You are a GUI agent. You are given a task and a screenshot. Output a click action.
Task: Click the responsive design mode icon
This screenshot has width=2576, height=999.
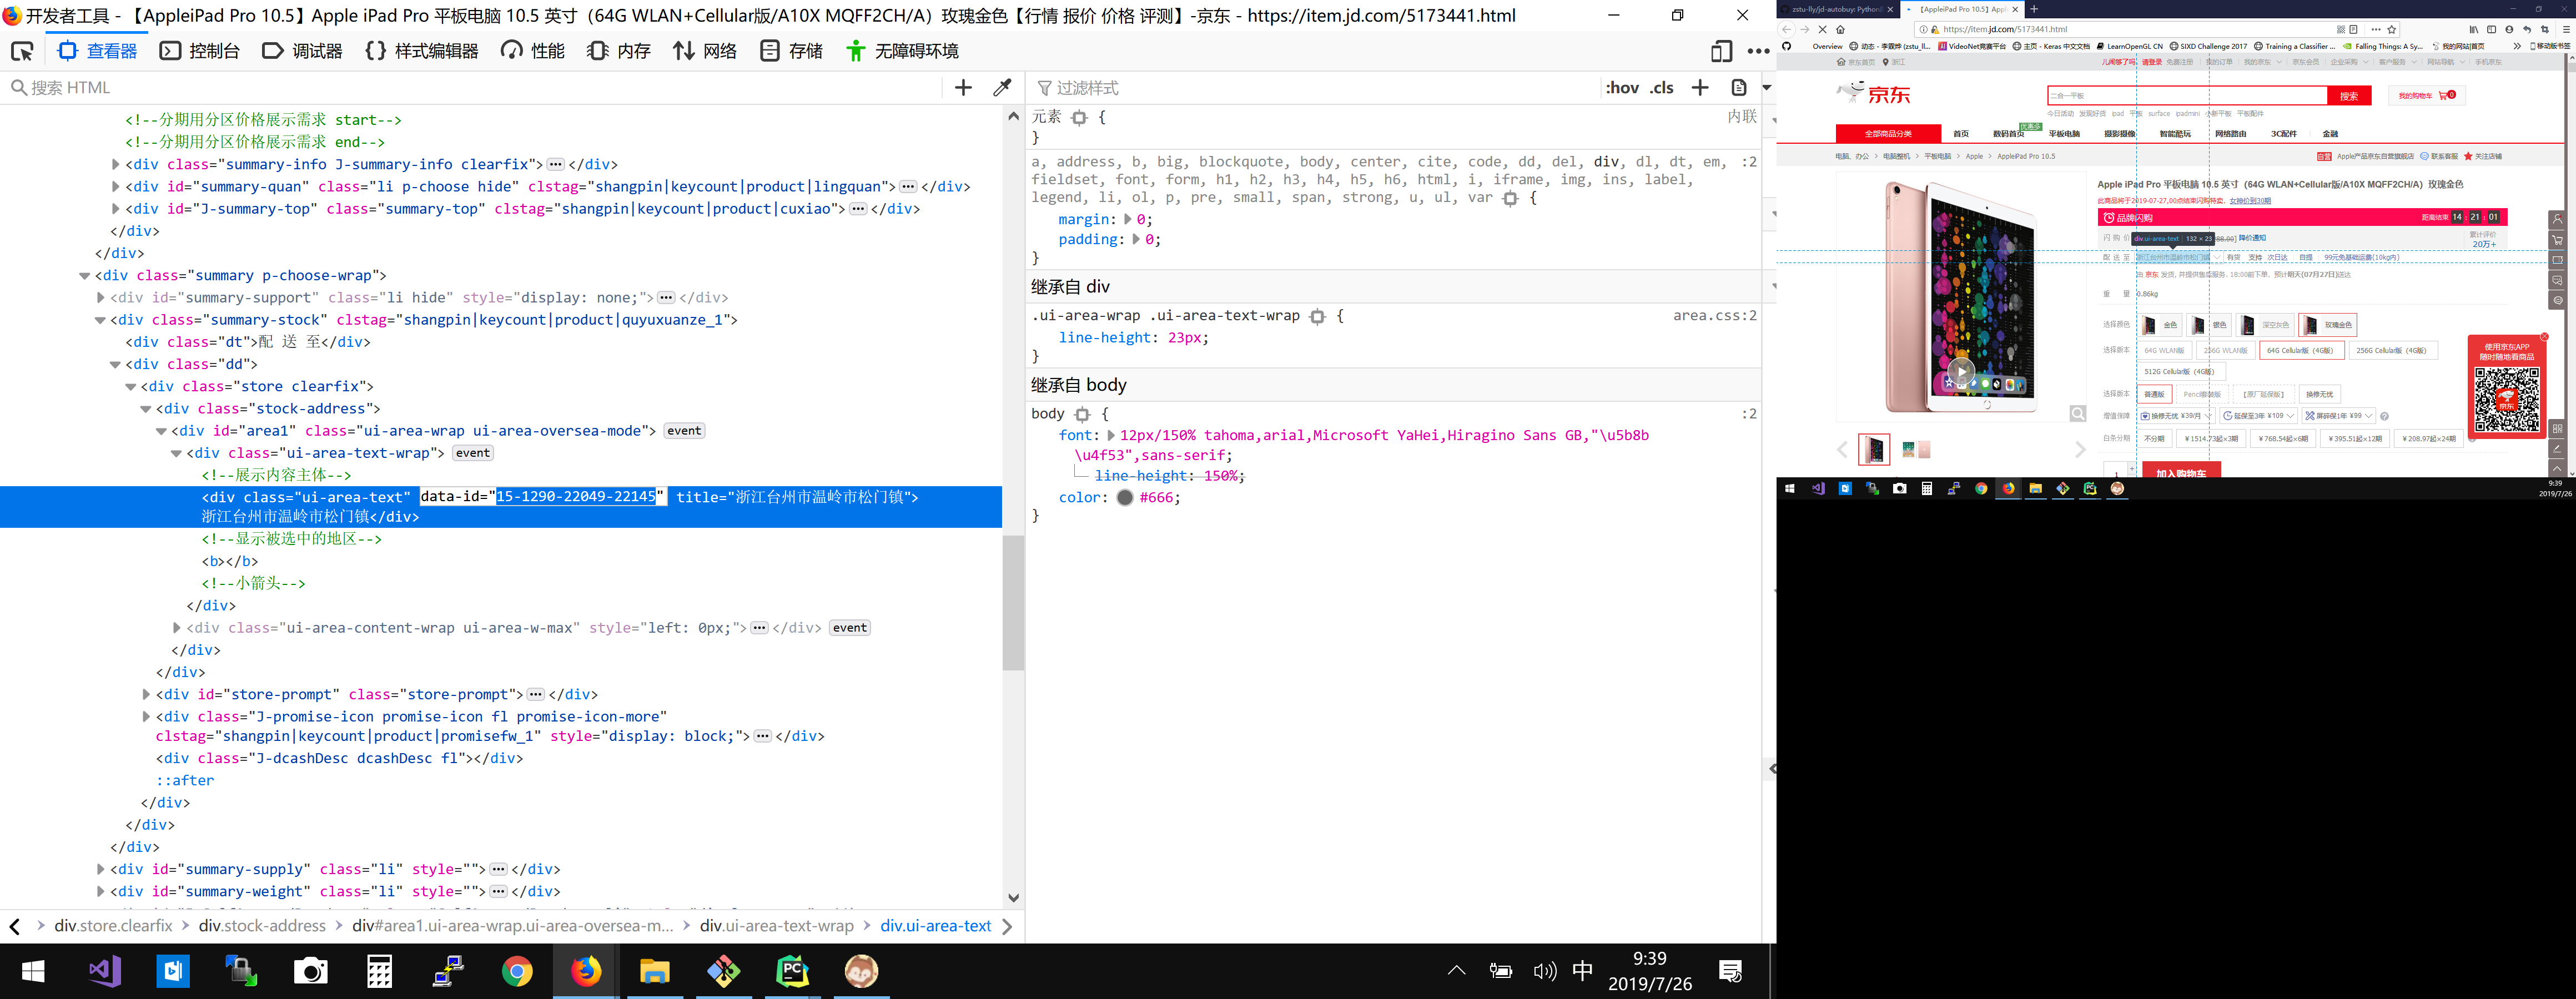pos(1721,51)
